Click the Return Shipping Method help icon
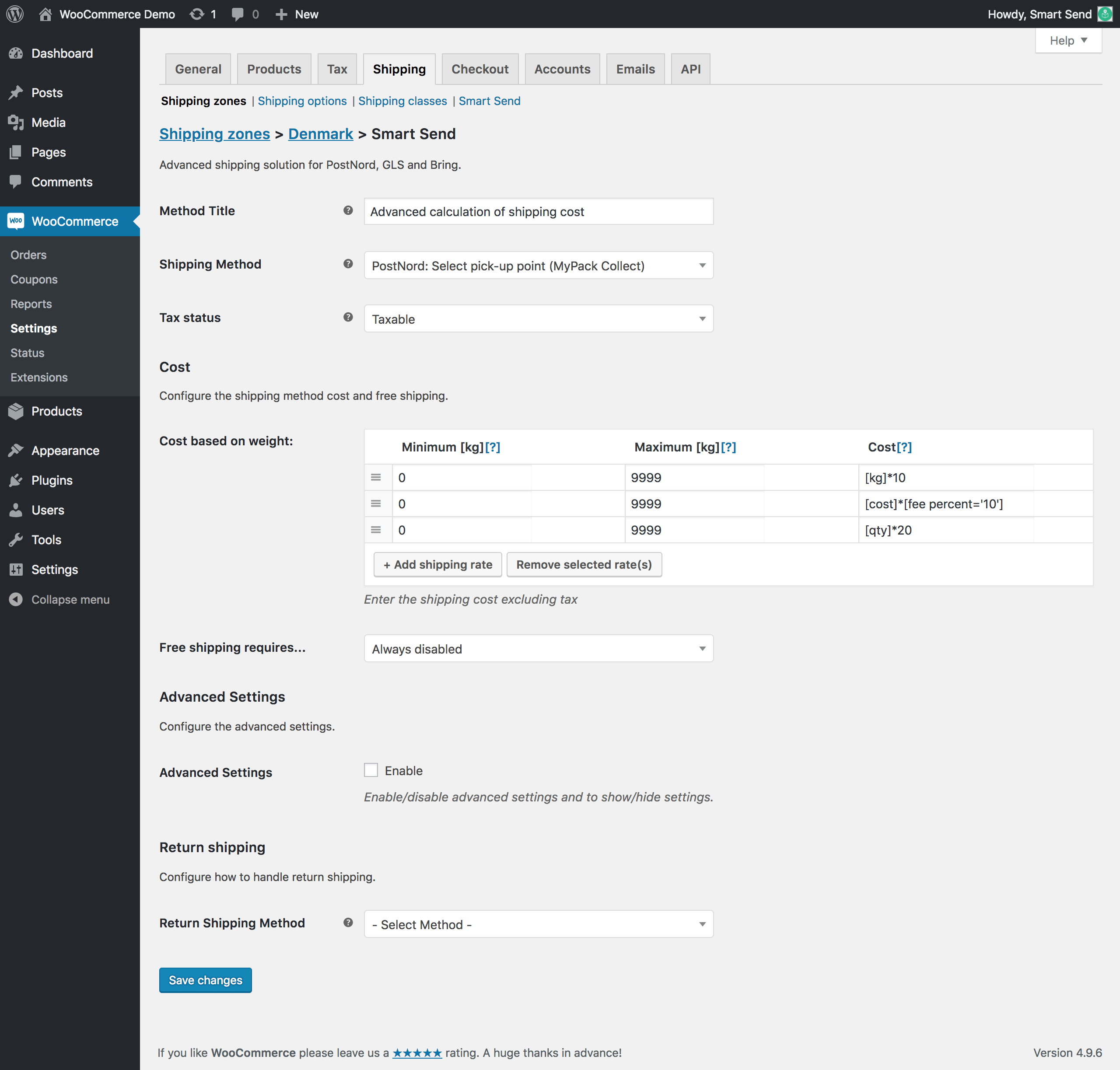The height and width of the screenshot is (1070, 1120). coord(348,922)
